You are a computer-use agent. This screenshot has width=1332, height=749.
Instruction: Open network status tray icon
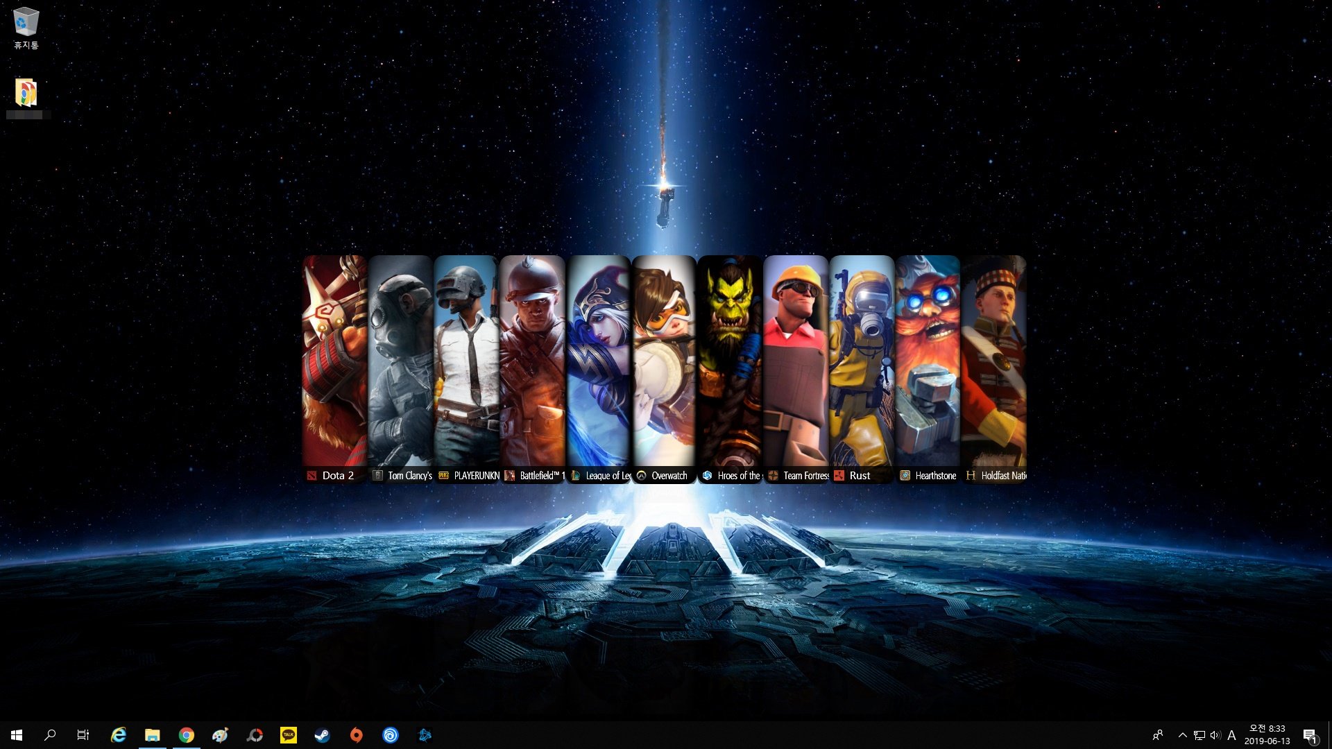click(1199, 735)
